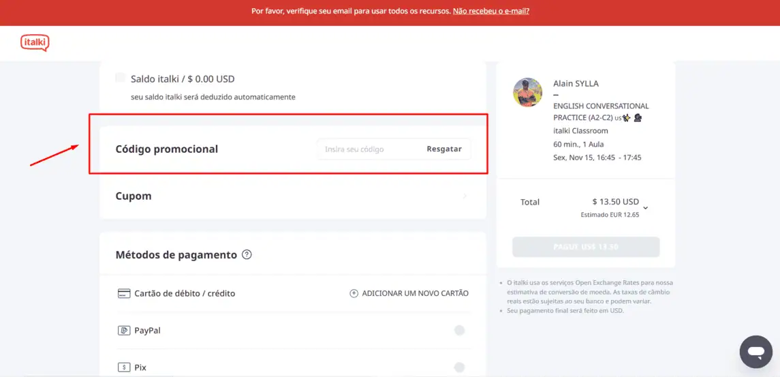This screenshot has width=780, height=377.
Task: Open the total currency dropdown arrow
Action: point(646,208)
